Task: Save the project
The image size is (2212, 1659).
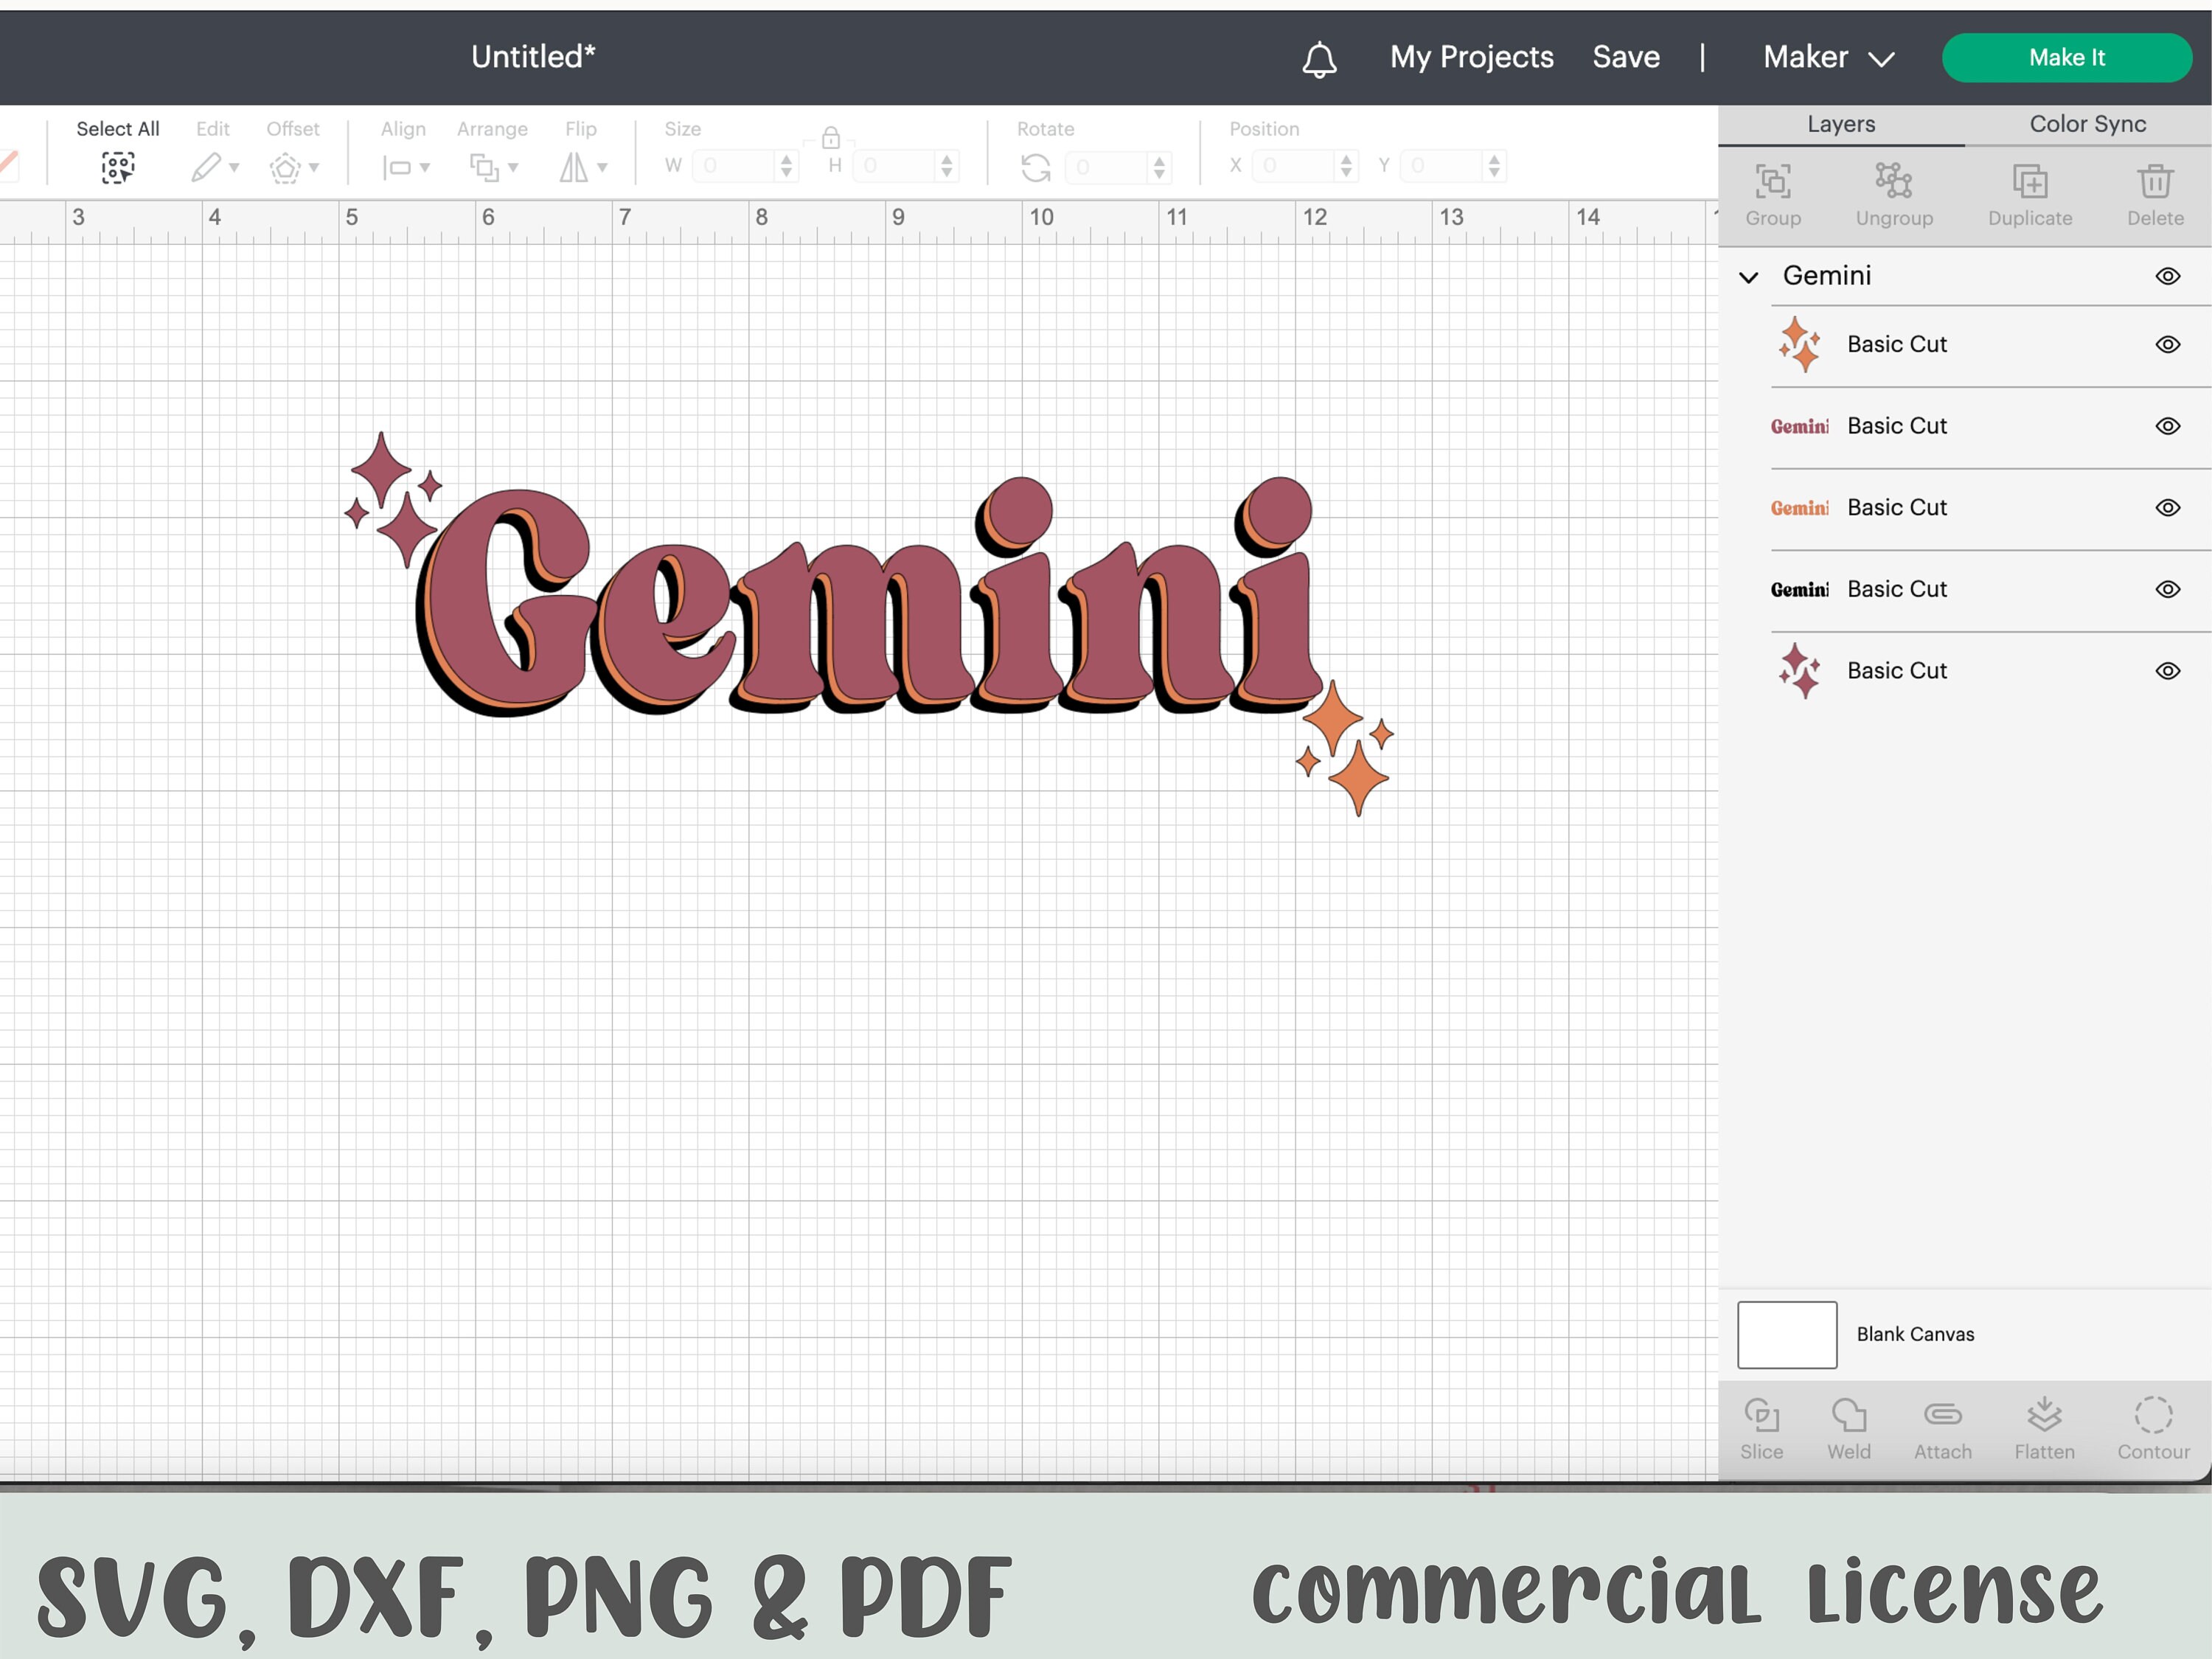Action: coord(1625,57)
